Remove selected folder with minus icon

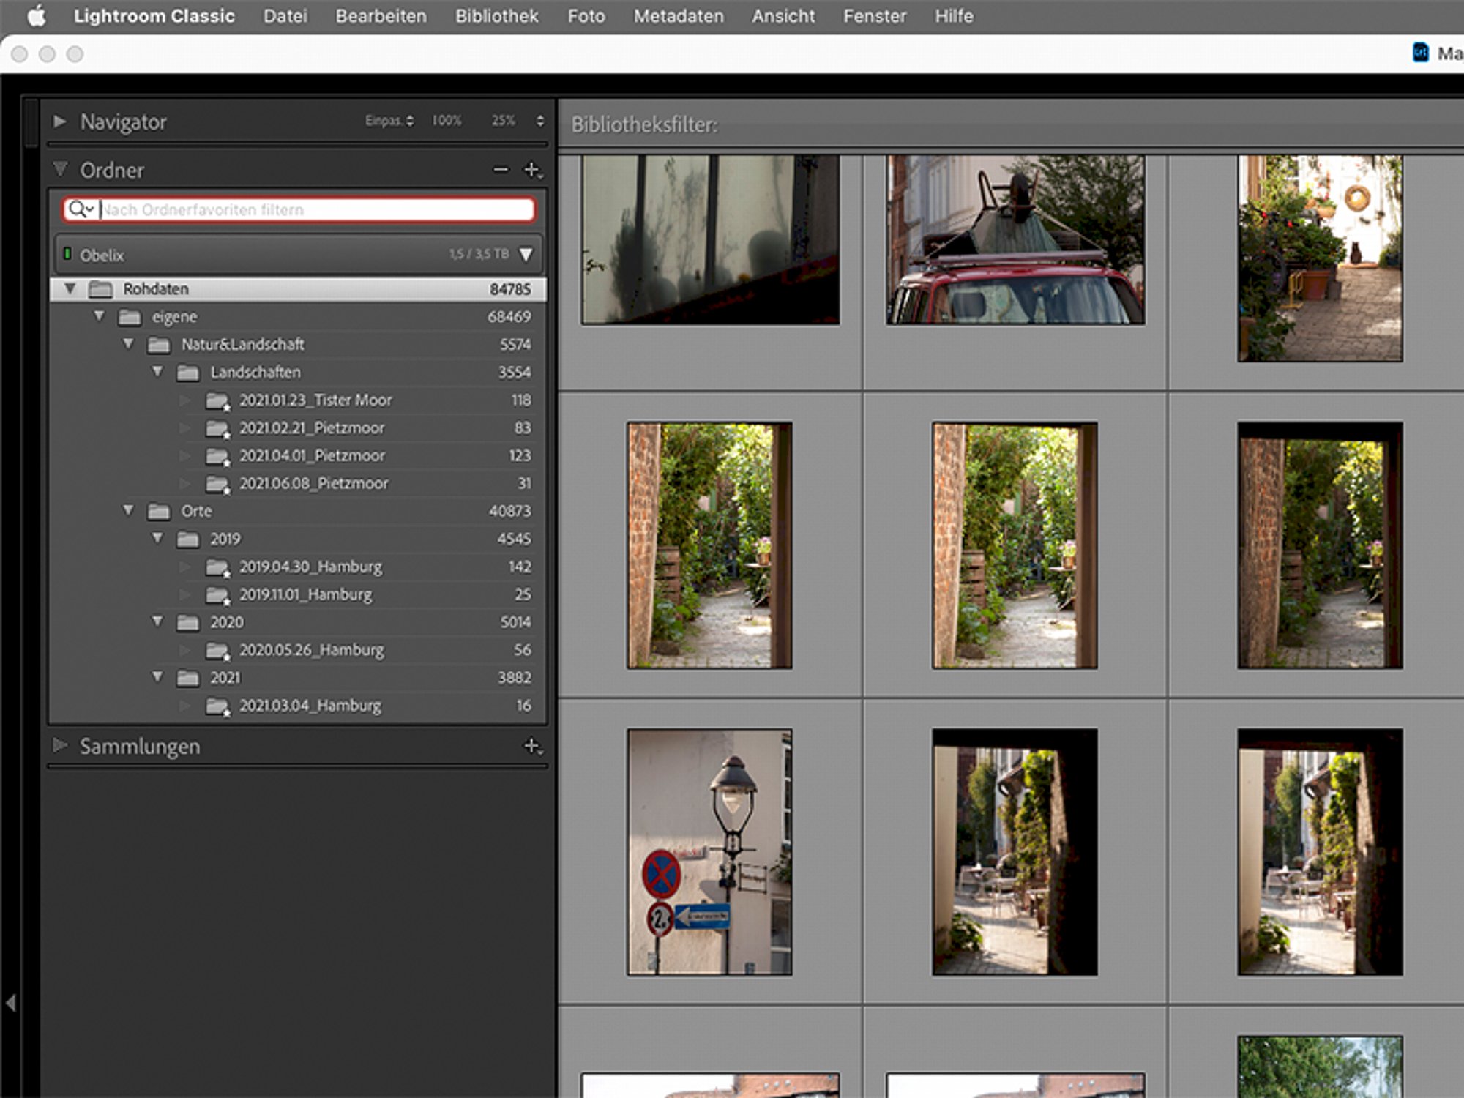coord(501,170)
